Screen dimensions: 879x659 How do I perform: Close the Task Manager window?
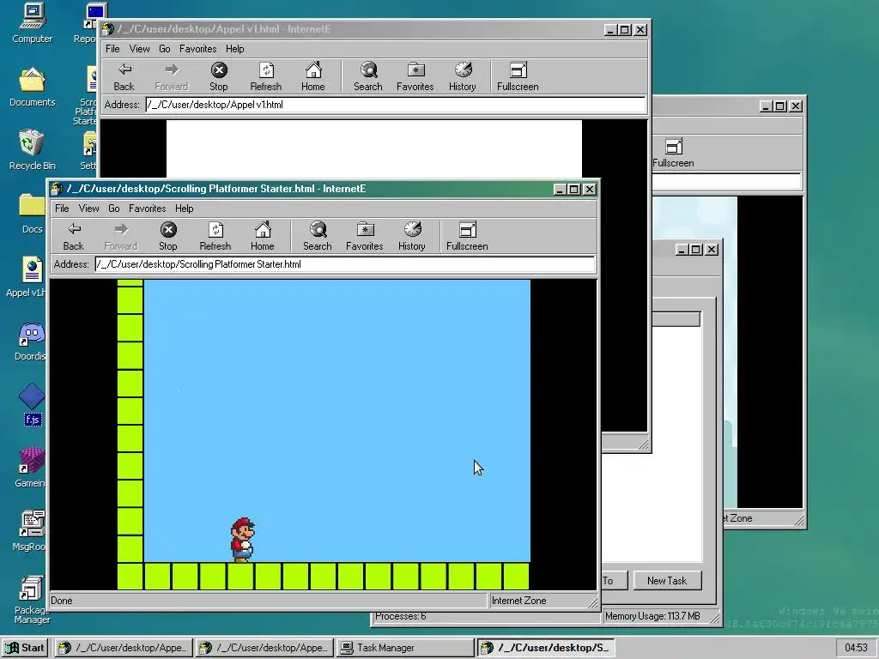[712, 250]
